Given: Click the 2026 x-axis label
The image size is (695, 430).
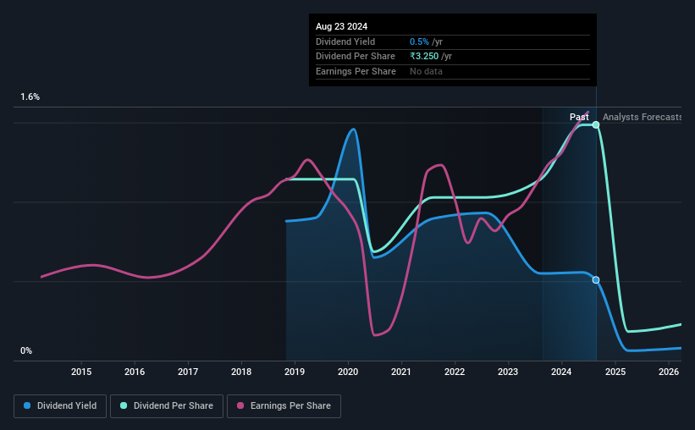Looking at the screenshot, I should point(669,372).
